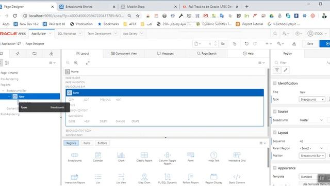This screenshot has width=330, height=186.
Task: Open the STOCK user account menu
Action: pos(317,34)
